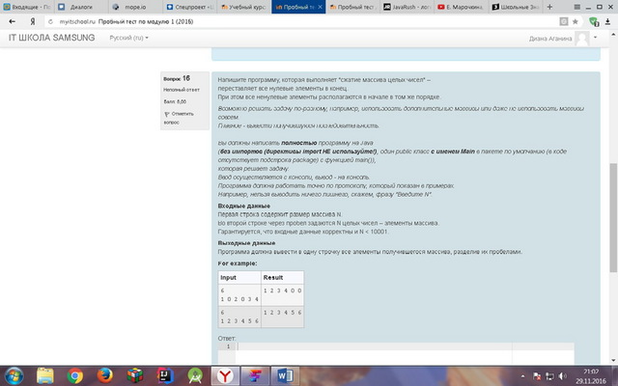Close the active Пробный тест tab

click(x=320, y=7)
